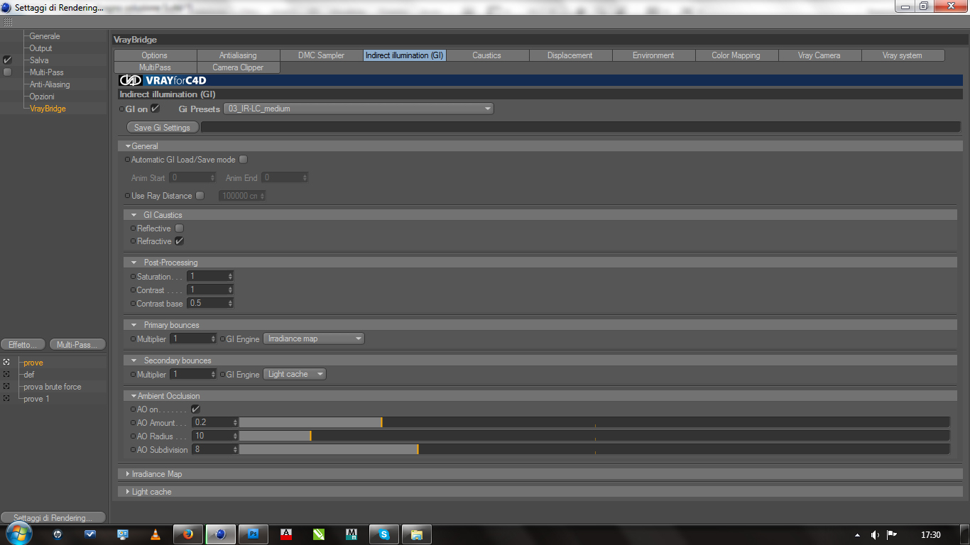Disable the AO on checkbox

click(x=195, y=409)
